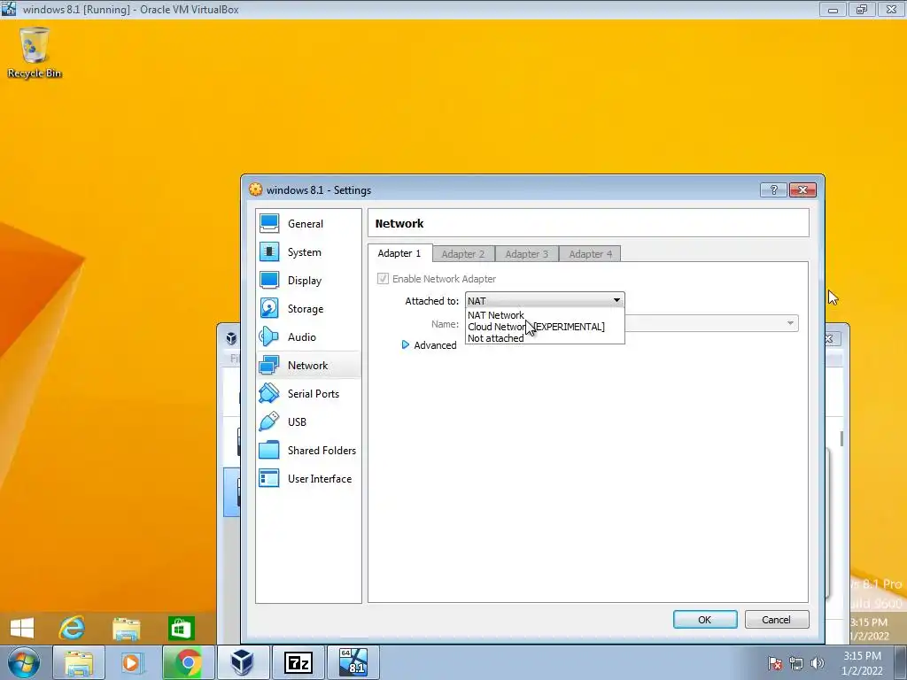Click guest Windows 8.1 Start button
The height and width of the screenshot is (680, 907).
click(x=22, y=628)
